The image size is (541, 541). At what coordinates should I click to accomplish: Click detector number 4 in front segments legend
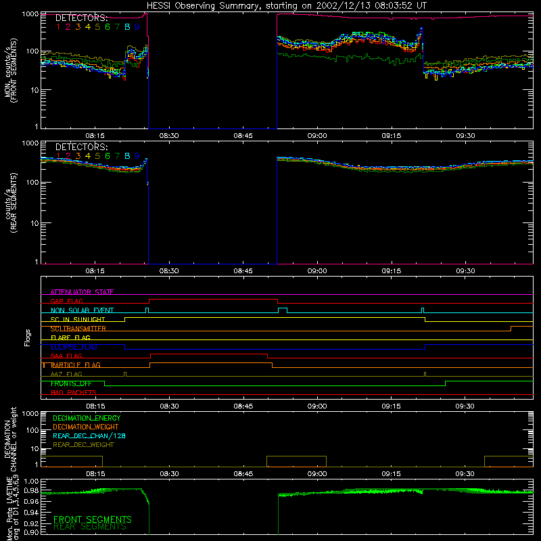[x=88, y=27]
